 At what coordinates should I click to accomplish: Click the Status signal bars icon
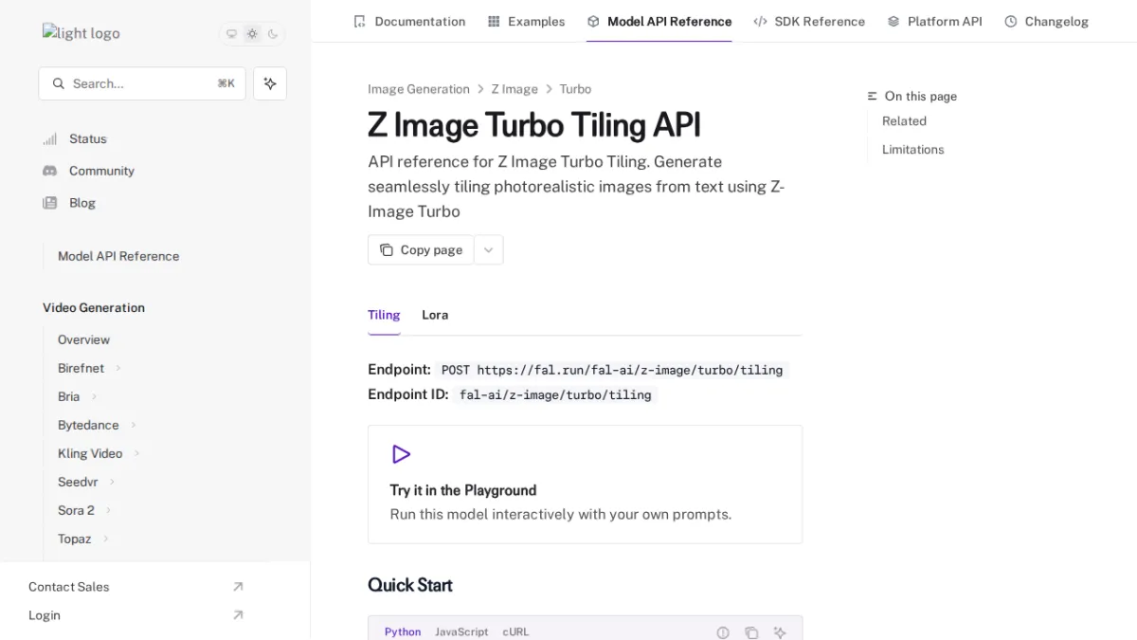point(50,138)
